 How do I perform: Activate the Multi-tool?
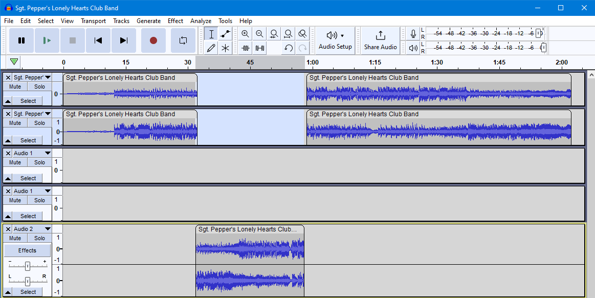pos(225,48)
